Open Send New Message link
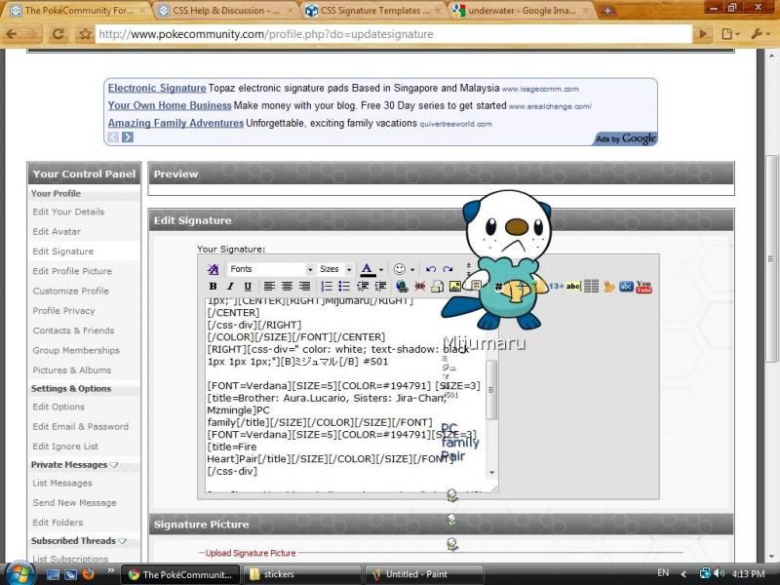Image resolution: width=780 pixels, height=585 pixels. [x=75, y=503]
